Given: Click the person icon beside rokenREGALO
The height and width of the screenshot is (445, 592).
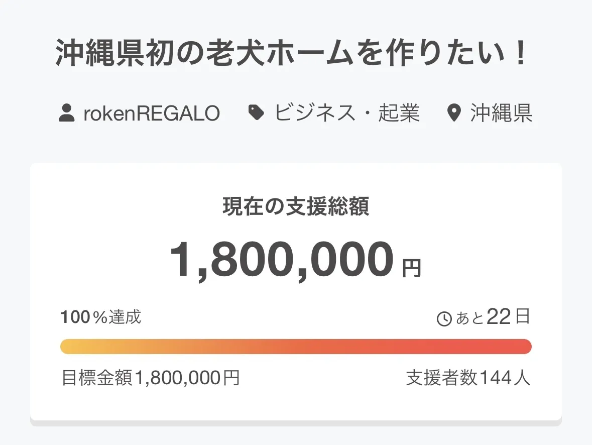Looking at the screenshot, I should [x=66, y=114].
